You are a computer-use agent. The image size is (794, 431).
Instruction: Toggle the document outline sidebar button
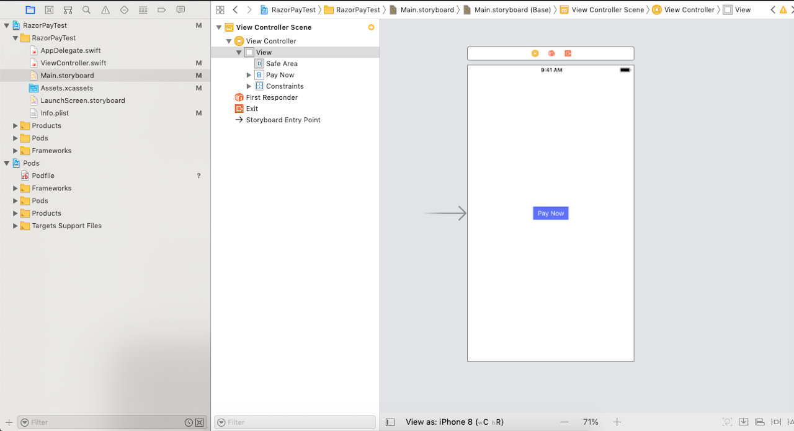pyautogui.click(x=390, y=422)
